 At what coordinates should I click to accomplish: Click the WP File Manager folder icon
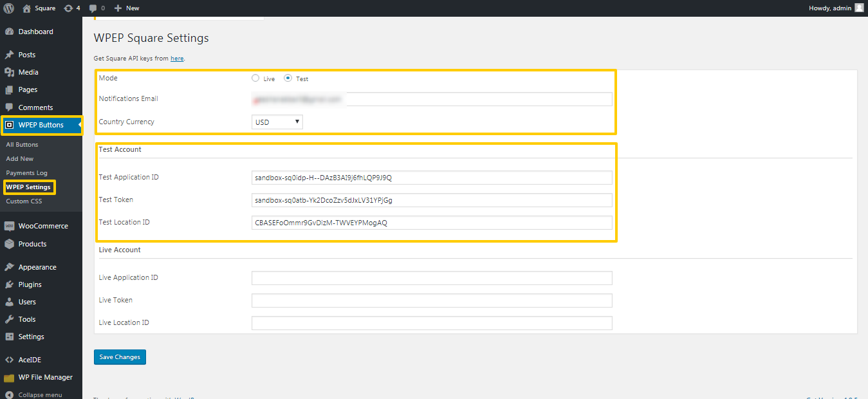[10, 378]
